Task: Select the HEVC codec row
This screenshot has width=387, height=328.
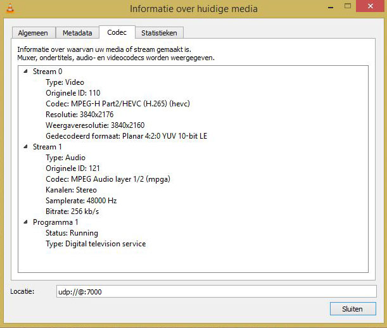Action: 118,104
